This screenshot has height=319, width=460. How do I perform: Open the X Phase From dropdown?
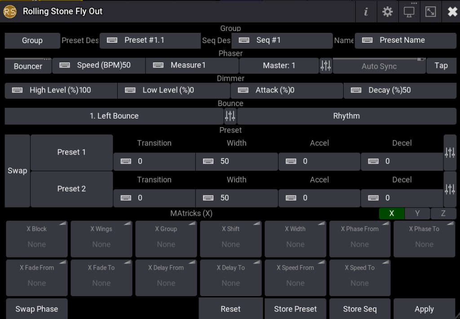click(360, 239)
